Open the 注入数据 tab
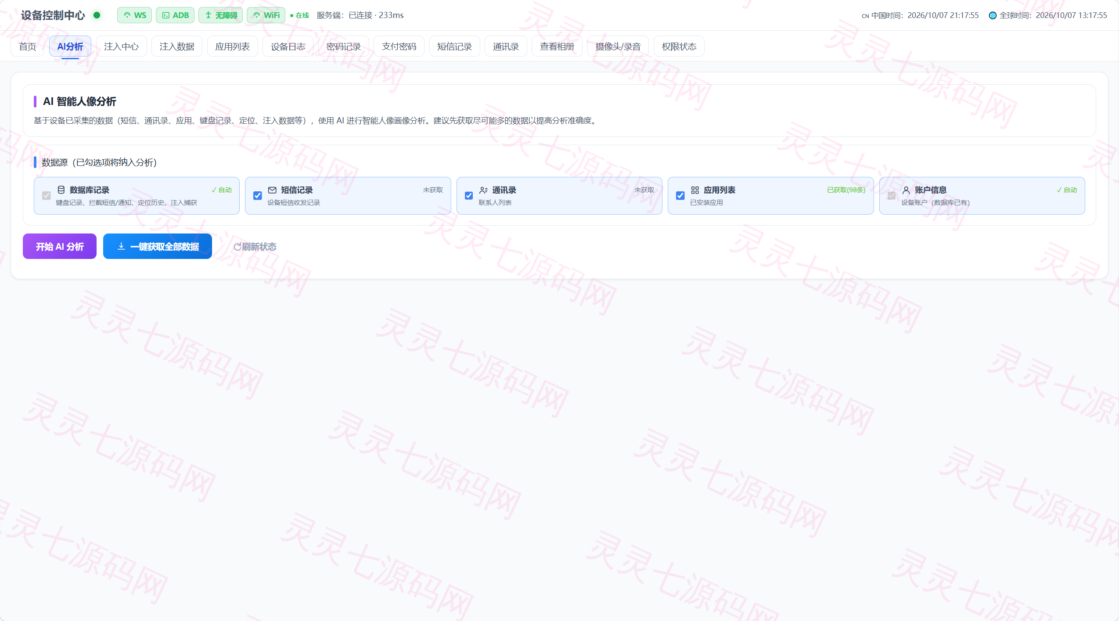Viewport: 1119px width, 621px height. click(177, 47)
